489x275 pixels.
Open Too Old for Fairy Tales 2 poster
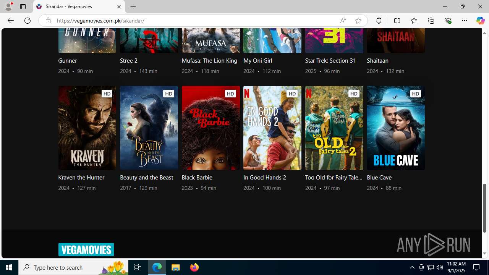tap(334, 128)
